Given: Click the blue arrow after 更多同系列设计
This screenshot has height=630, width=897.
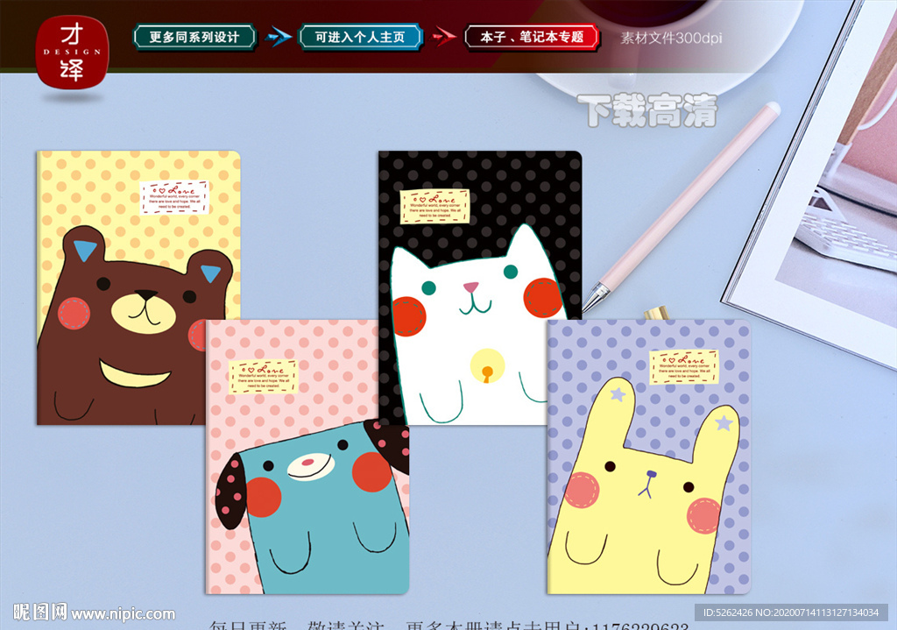Looking at the screenshot, I should point(278,37).
